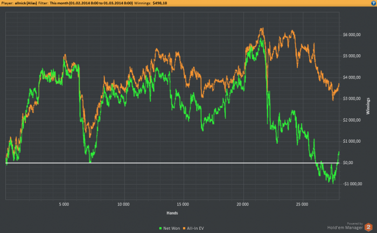The image size is (377, 233).
Task: Click the $4 000,00 y-axis label
Action: (352, 77)
